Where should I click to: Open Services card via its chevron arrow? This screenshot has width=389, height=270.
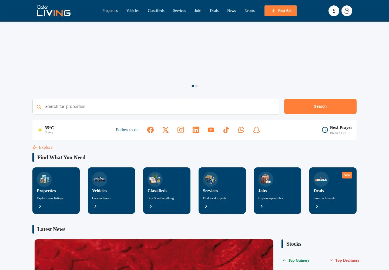(x=206, y=206)
